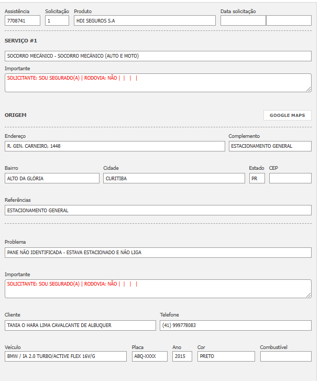Click the Placa license plate field
320x381 pixels.
150,356
